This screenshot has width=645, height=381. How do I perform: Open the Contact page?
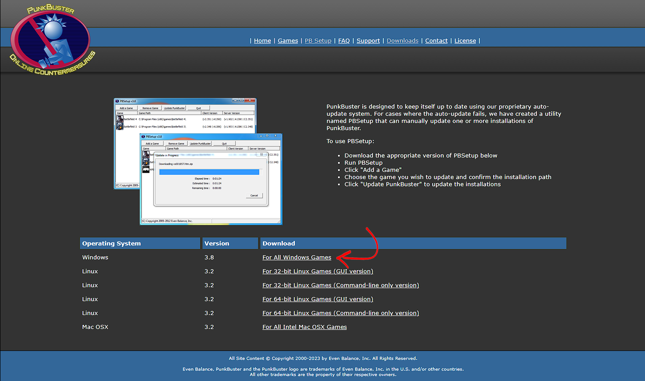click(x=436, y=41)
